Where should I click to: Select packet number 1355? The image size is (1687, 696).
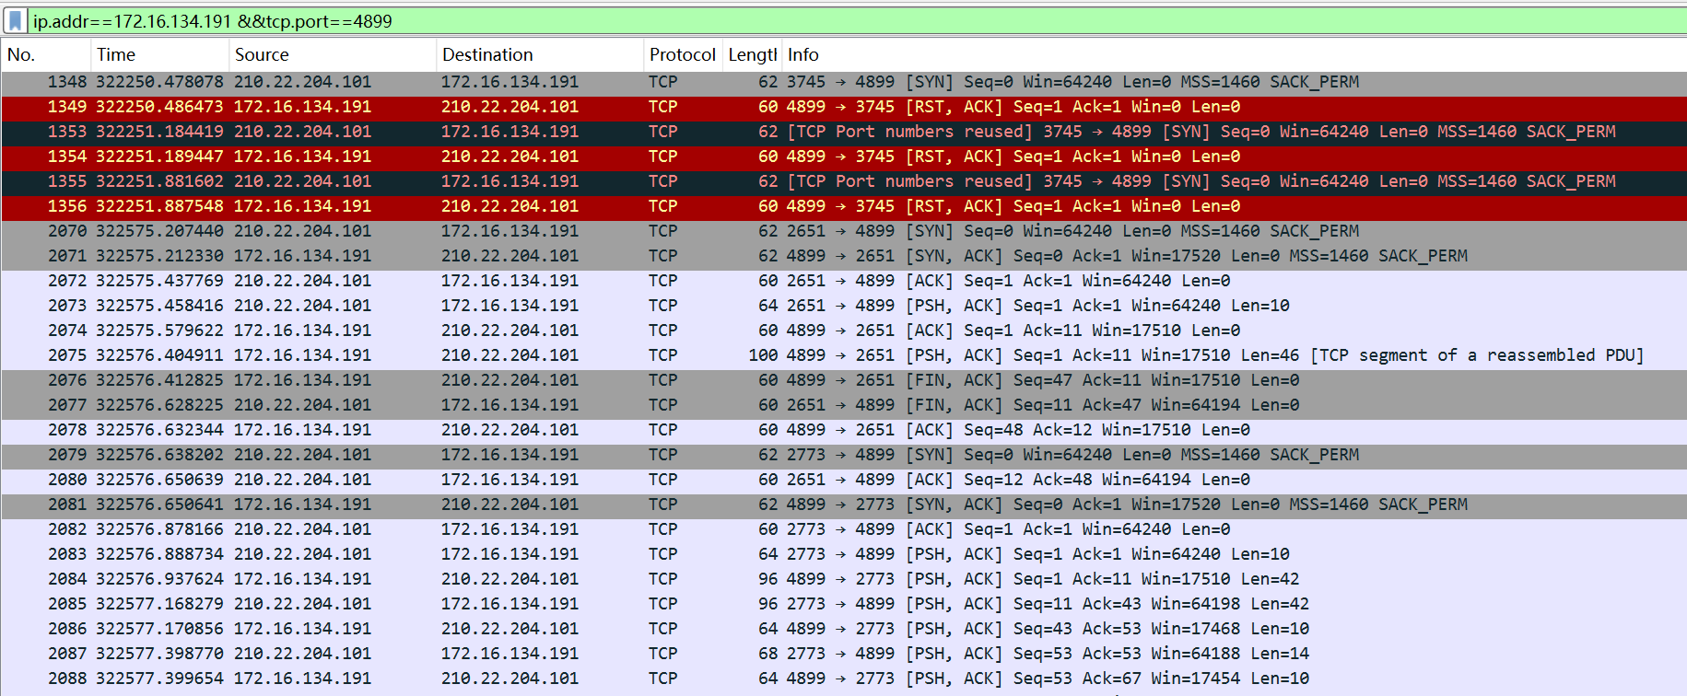843,181
